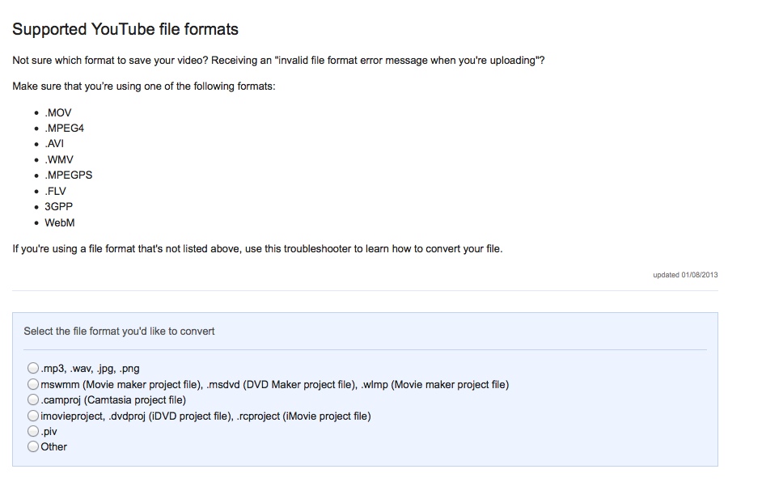Click the WebM bullet entry
Viewport: 762px width, 503px height.
coord(61,222)
